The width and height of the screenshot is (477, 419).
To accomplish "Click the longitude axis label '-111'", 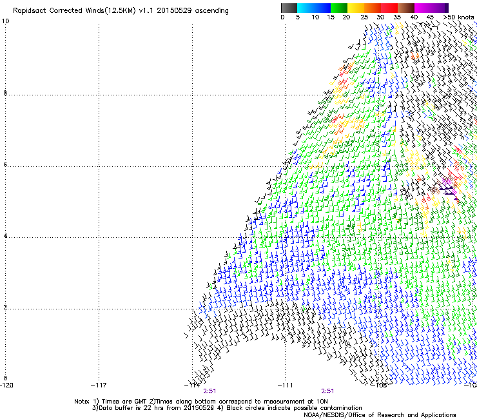I will pyautogui.click(x=286, y=385).
